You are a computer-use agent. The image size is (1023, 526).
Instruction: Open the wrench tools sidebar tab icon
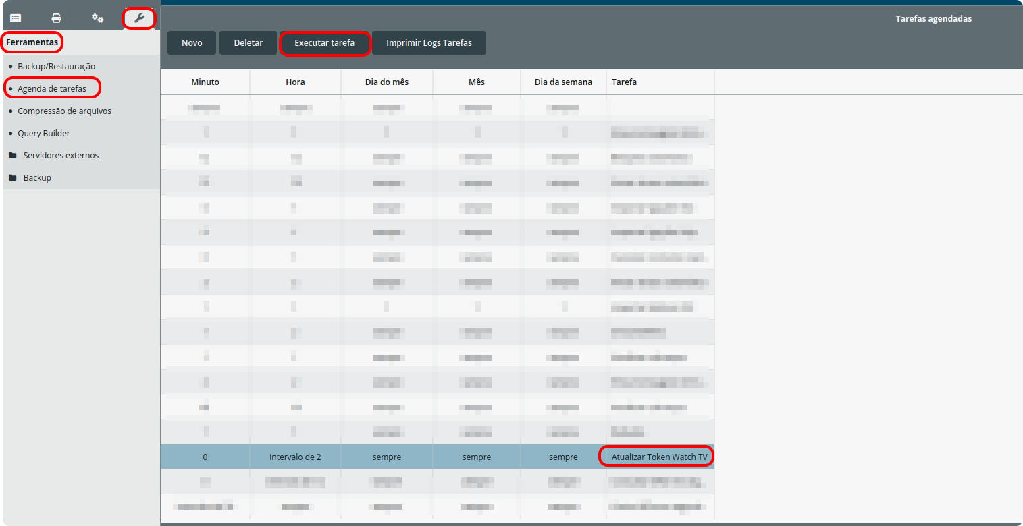[x=139, y=18]
